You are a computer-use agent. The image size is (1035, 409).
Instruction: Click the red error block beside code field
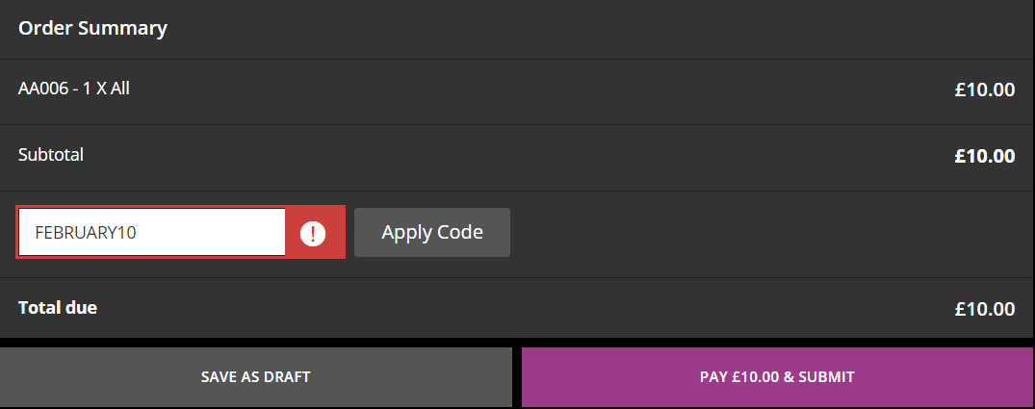coord(315,232)
